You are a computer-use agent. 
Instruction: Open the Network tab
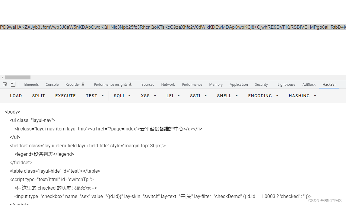coord(168,85)
